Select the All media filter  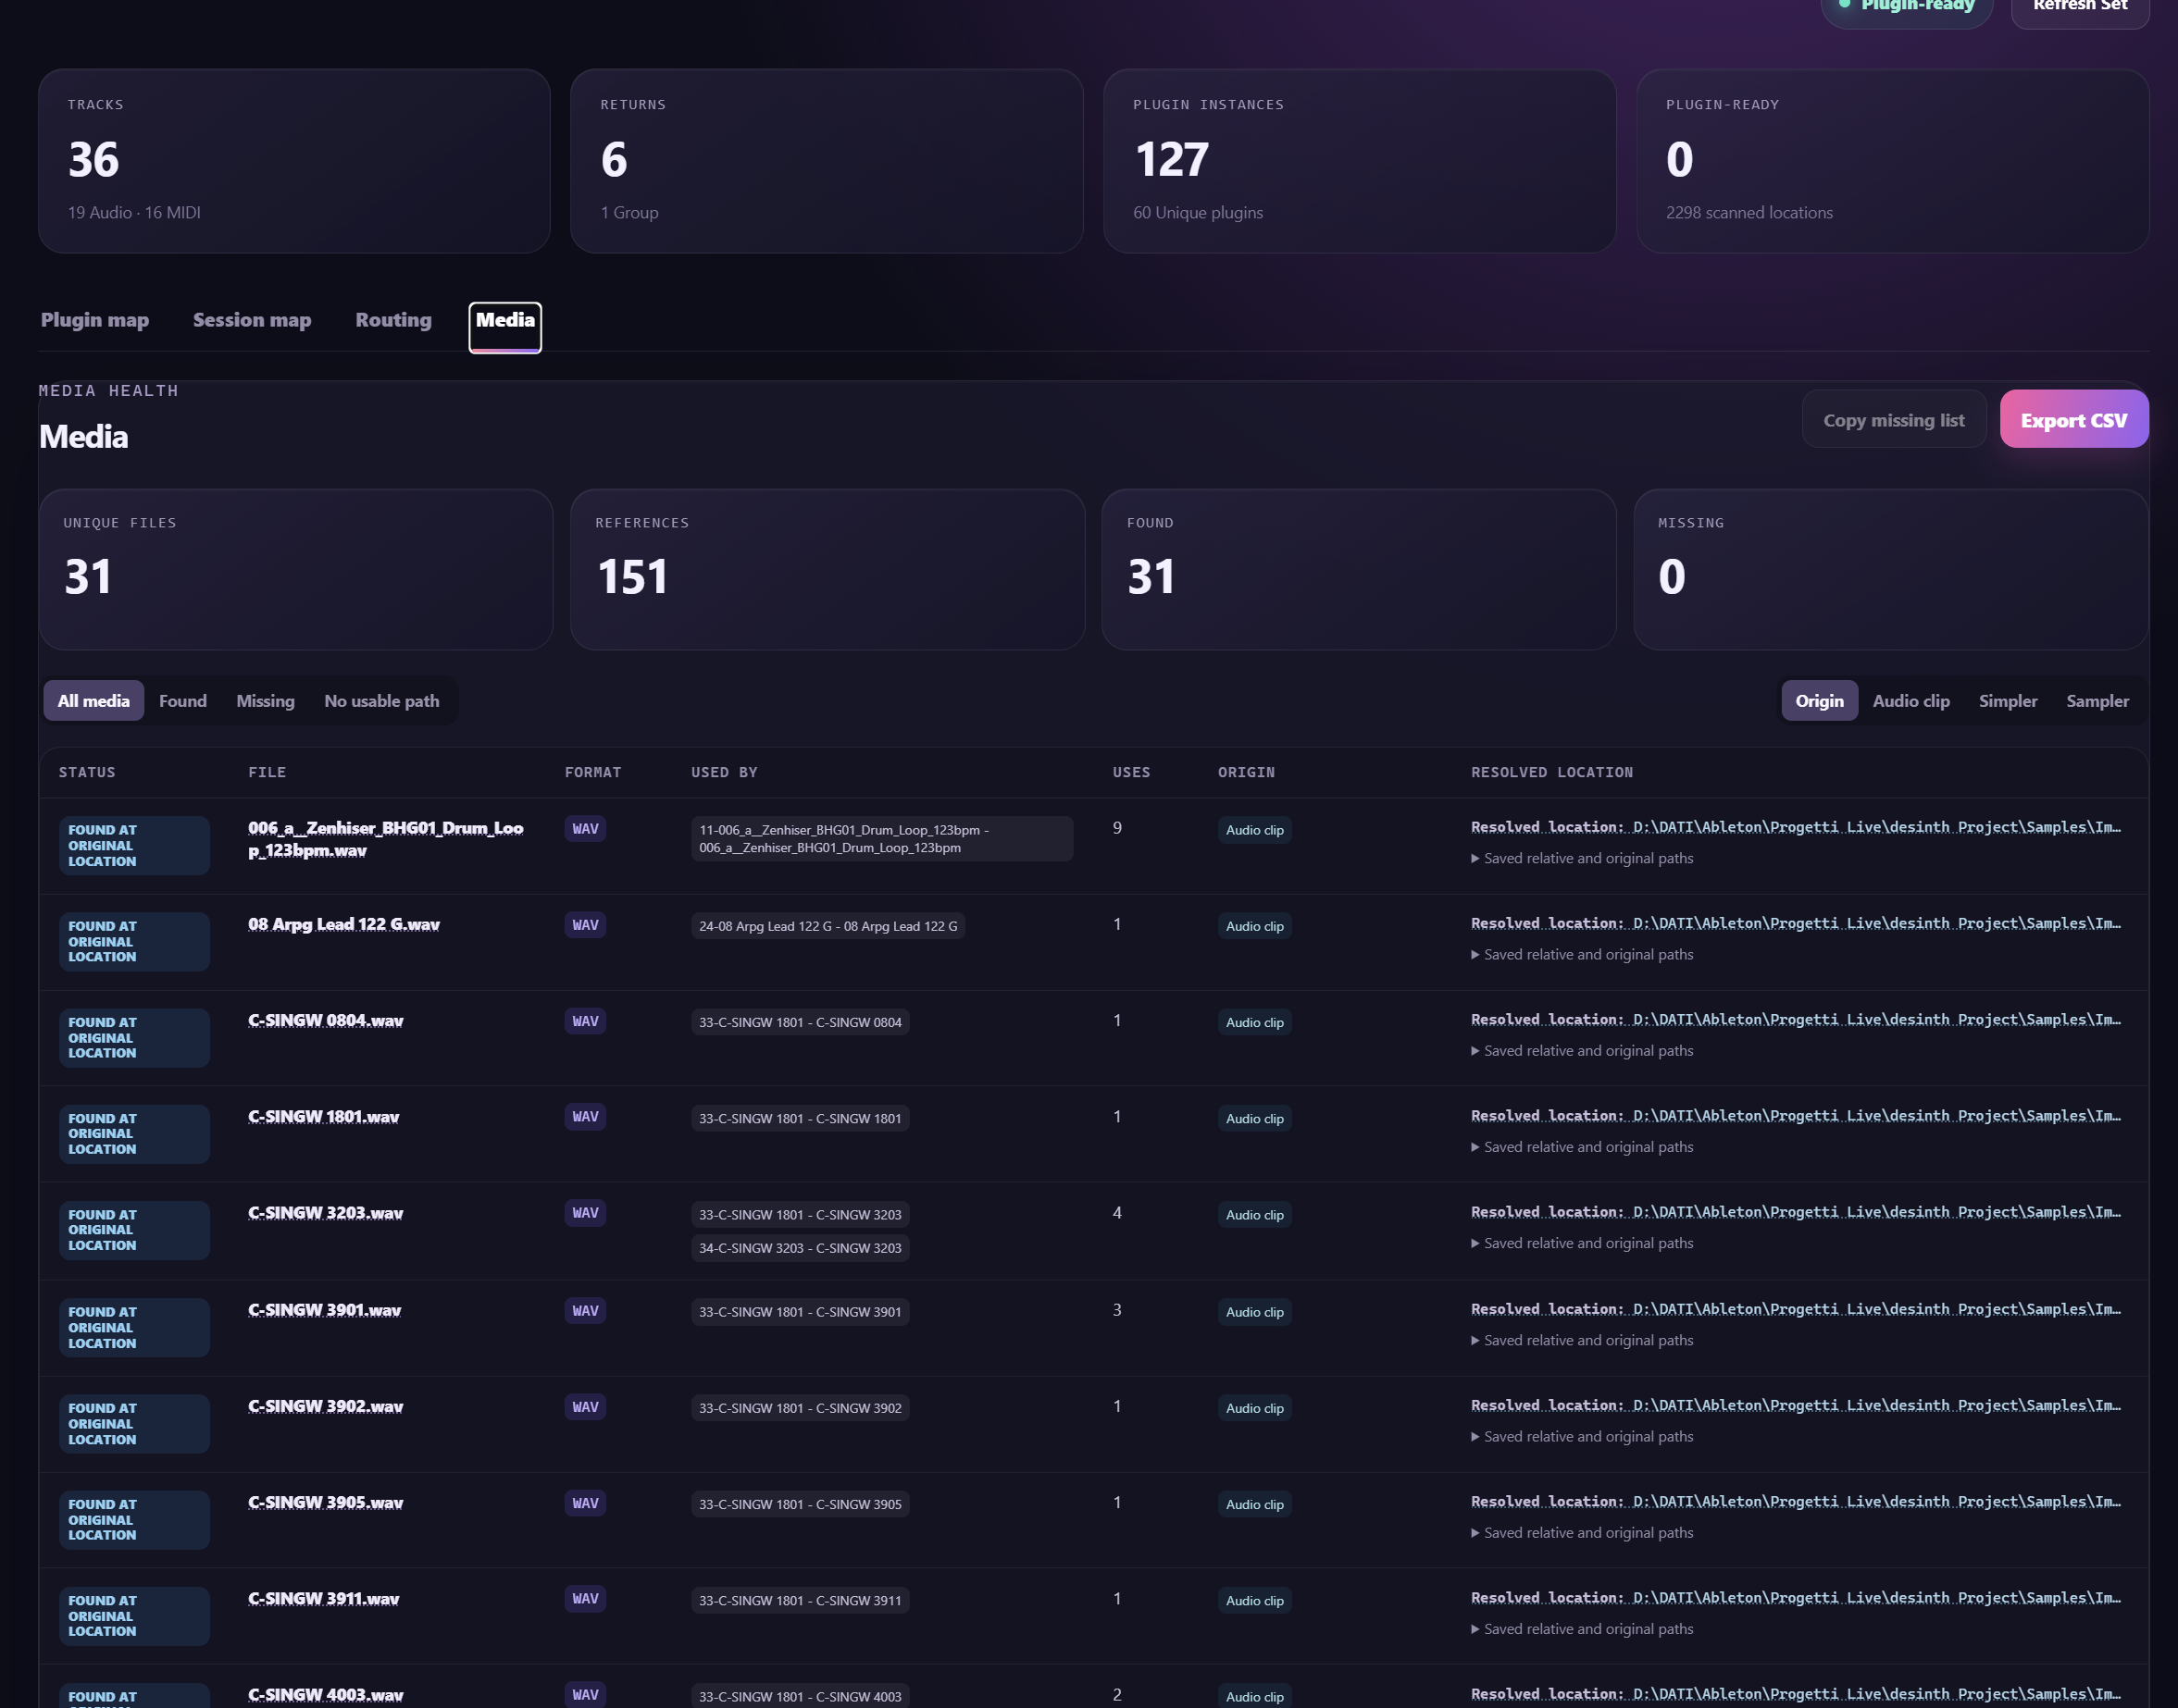tap(94, 701)
